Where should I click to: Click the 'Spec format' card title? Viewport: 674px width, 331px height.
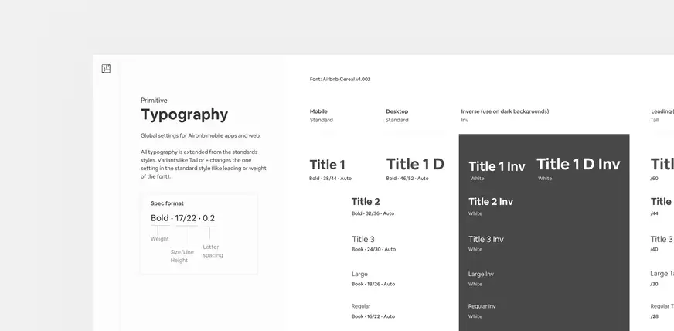(167, 203)
